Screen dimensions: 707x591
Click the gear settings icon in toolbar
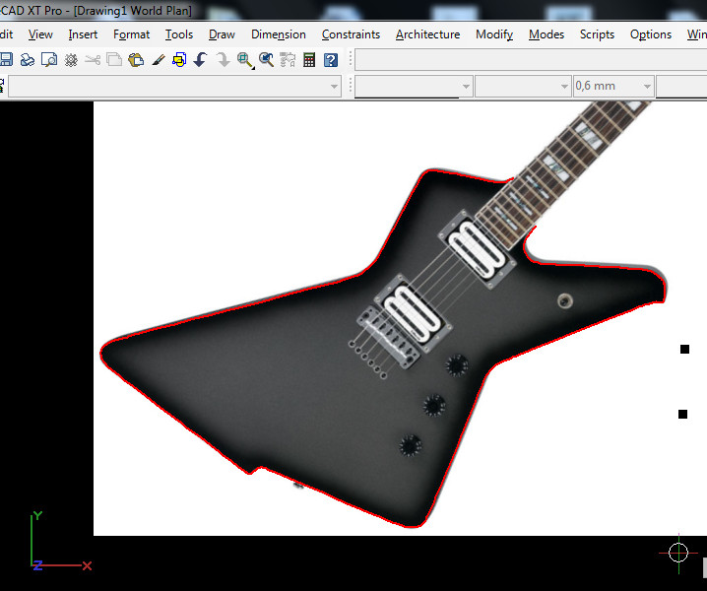tap(71, 60)
